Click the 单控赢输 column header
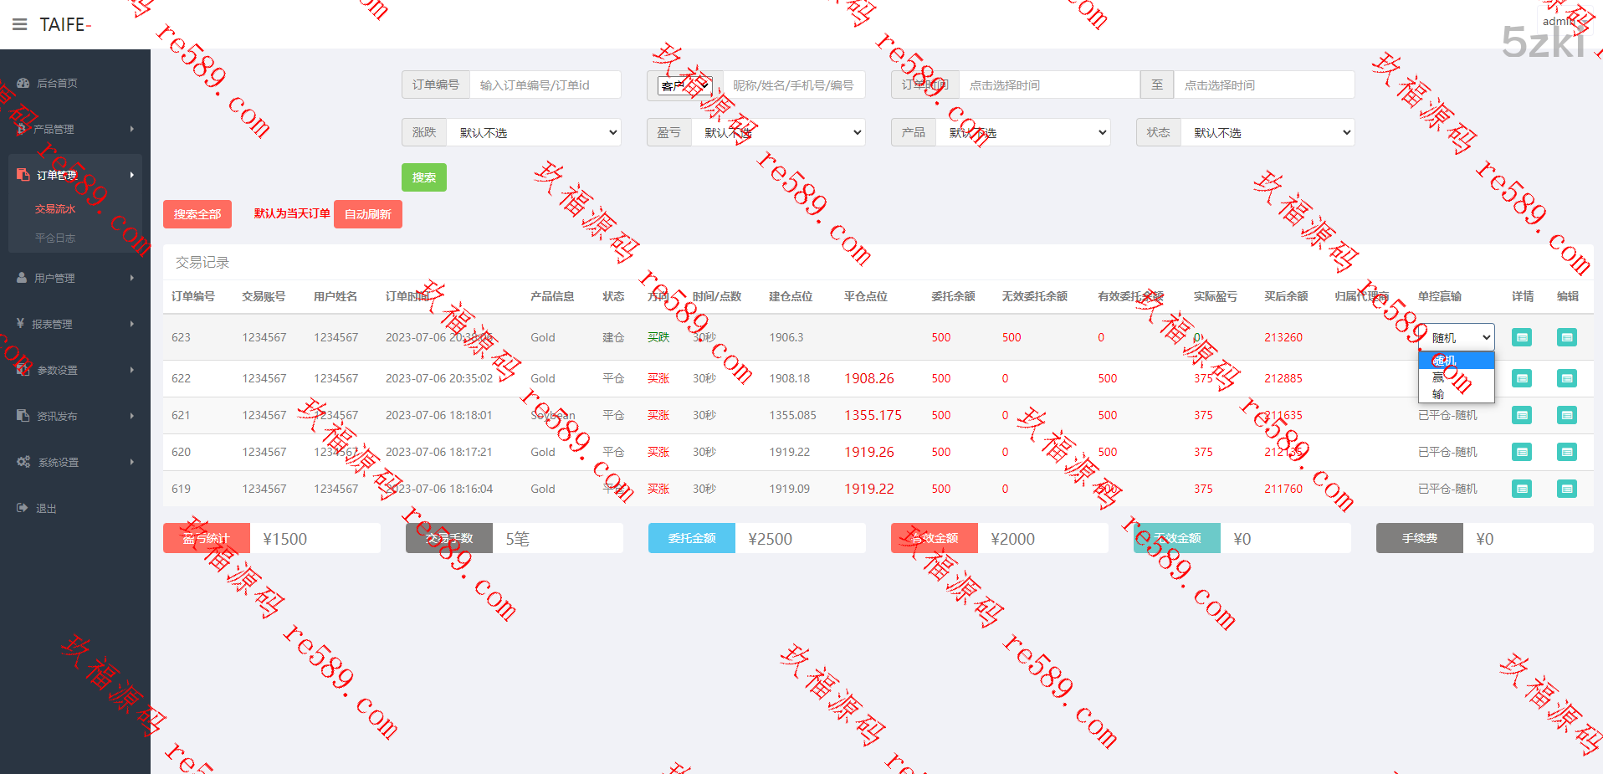Image resolution: width=1603 pixels, height=774 pixels. tap(1440, 296)
